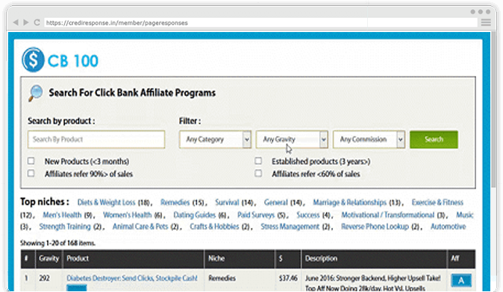Open the Paid Surveys niche
The height and width of the screenshot is (292, 503).
coord(256,215)
